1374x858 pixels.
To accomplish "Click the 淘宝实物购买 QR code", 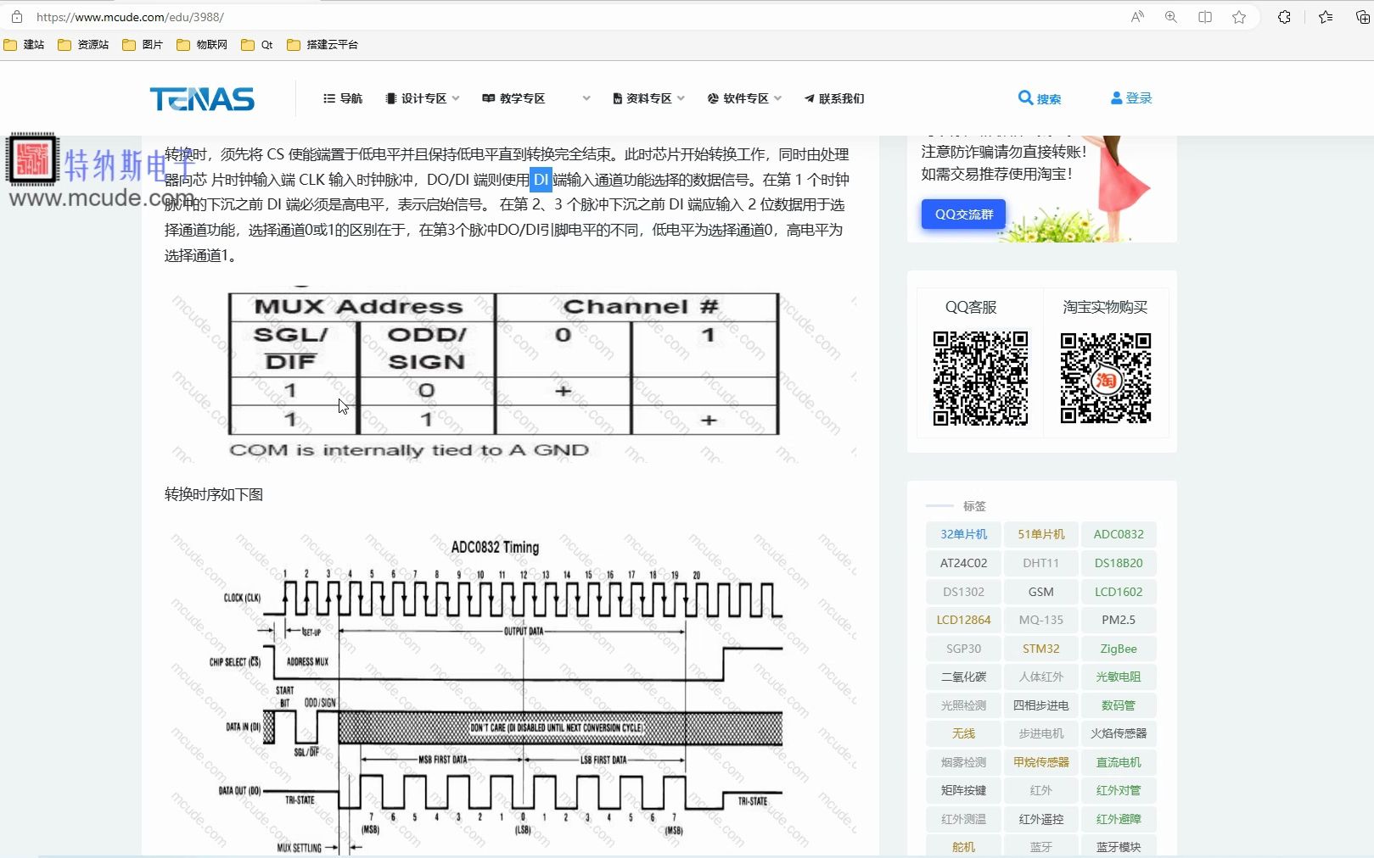I will 1106,378.
